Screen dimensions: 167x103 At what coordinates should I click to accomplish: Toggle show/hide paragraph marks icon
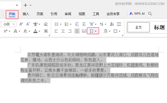119,24
